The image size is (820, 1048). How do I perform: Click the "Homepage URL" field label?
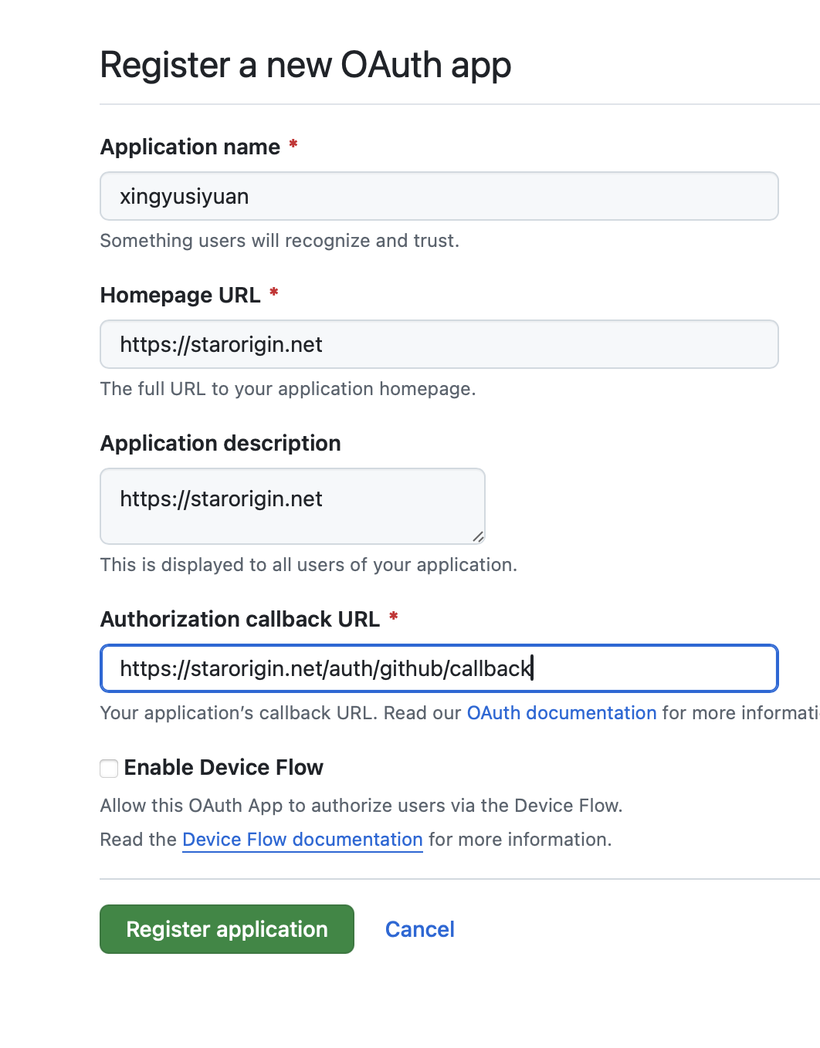180,295
